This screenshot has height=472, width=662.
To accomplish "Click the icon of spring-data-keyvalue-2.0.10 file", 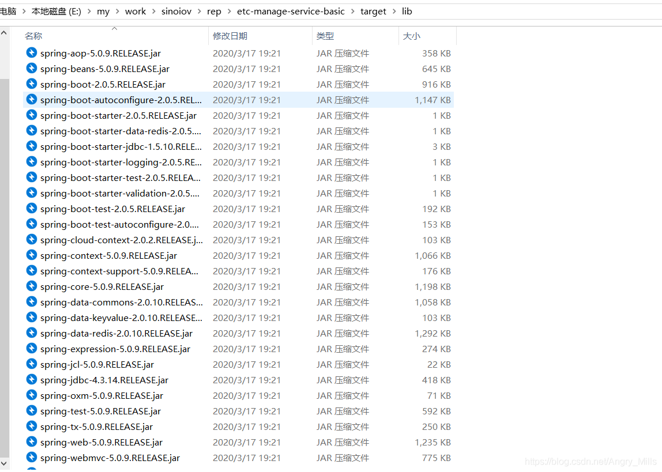I will [x=32, y=317].
